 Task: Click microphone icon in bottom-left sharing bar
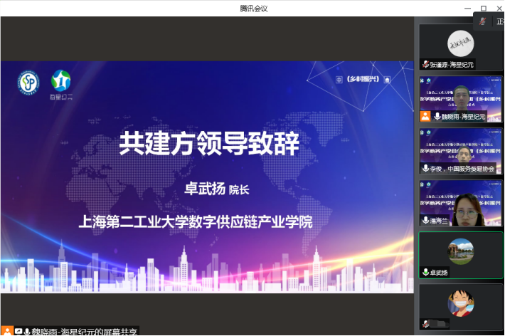coord(27,332)
